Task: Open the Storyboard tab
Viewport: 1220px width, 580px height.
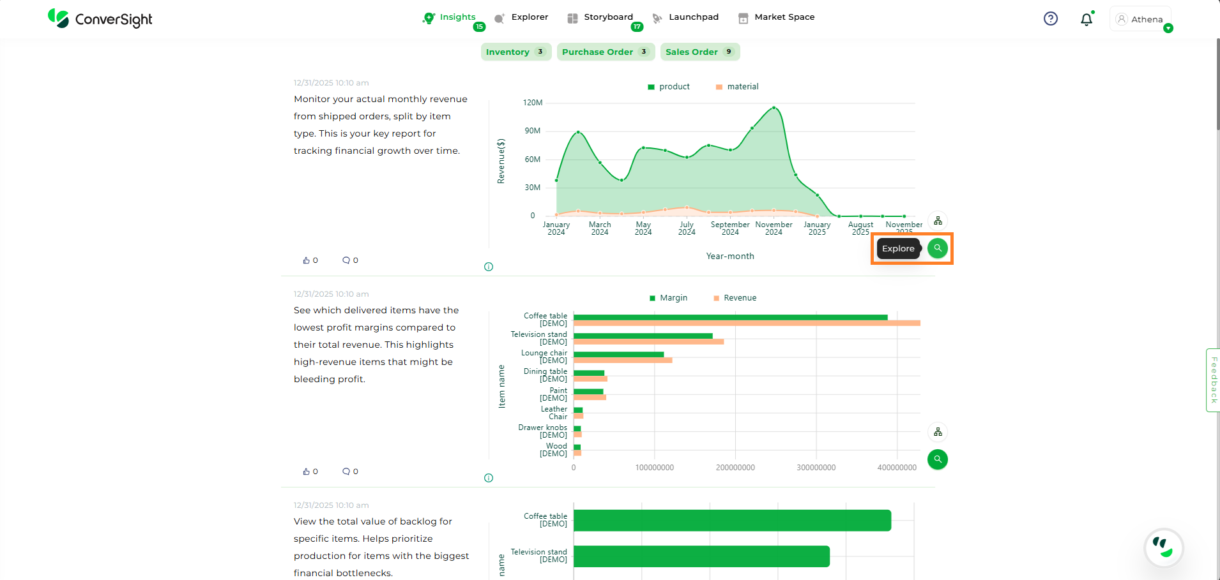Action: click(x=601, y=17)
